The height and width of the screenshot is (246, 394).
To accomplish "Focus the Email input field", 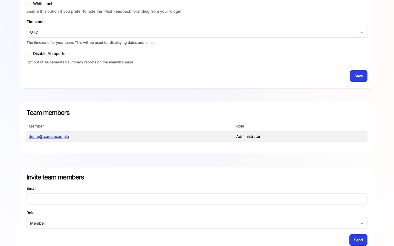I will [197, 199].
